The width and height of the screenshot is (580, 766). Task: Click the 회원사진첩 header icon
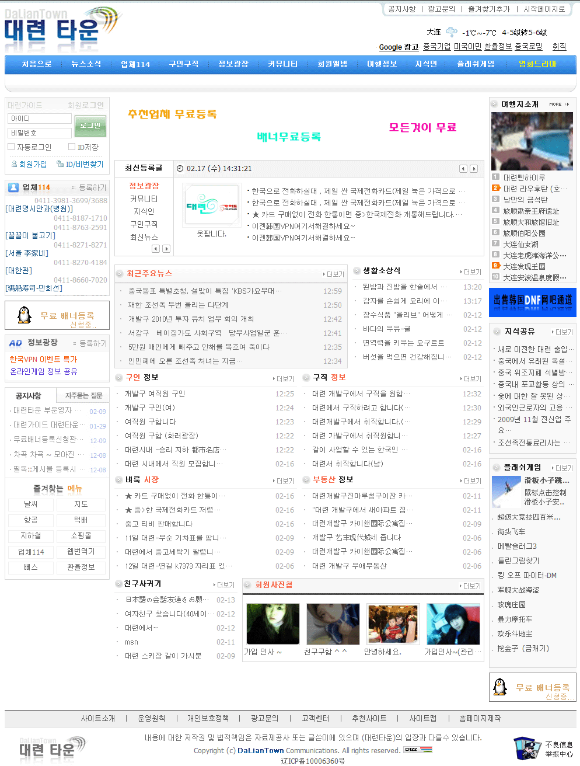(248, 584)
